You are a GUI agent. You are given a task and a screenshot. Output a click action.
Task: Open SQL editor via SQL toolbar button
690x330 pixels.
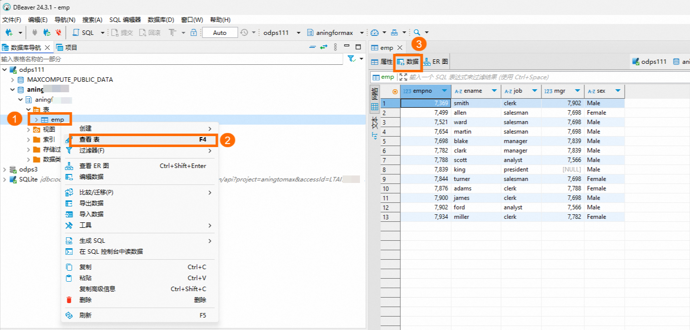83,32
